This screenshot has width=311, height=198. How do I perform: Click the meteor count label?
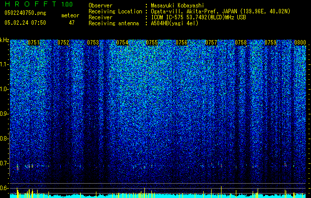(x=70, y=15)
